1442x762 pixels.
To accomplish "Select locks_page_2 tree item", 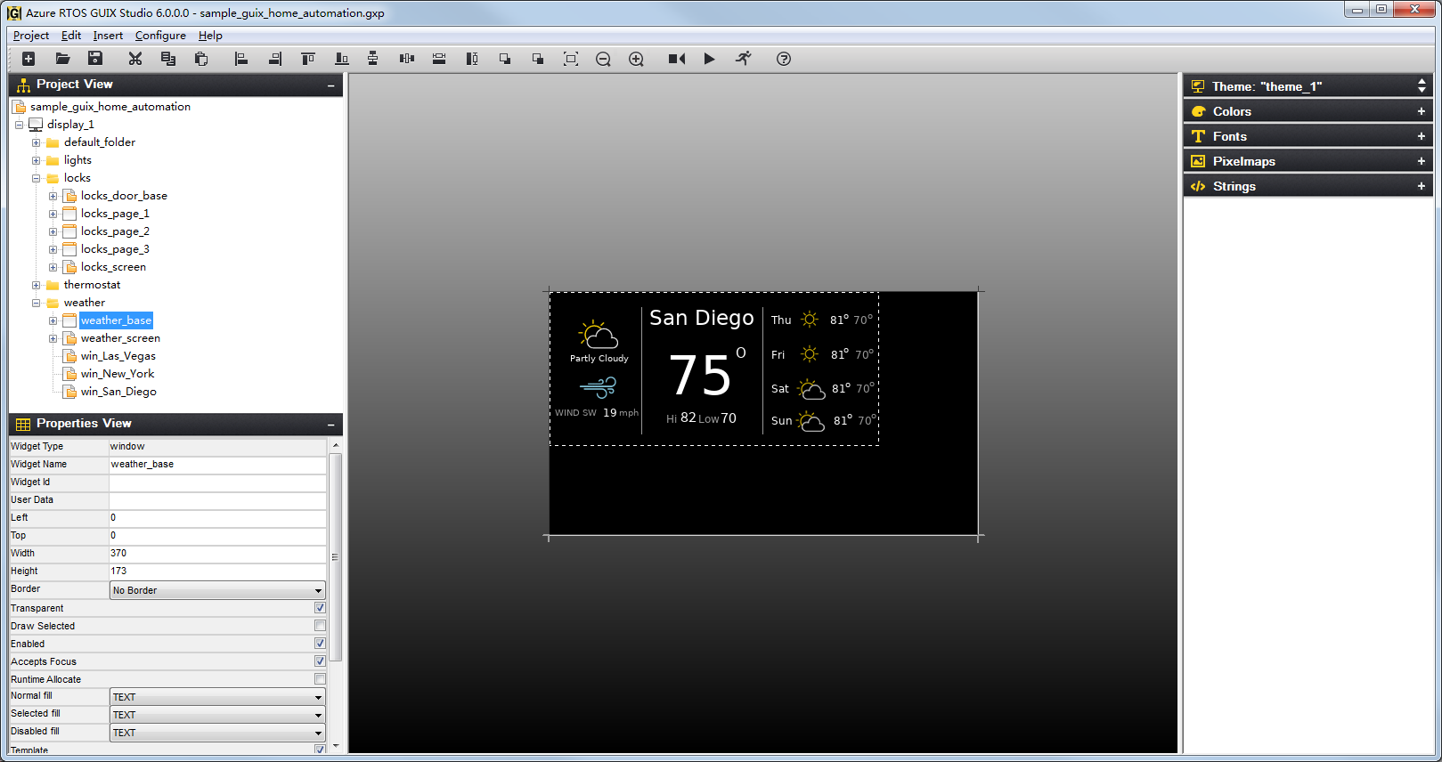I will [x=115, y=231].
